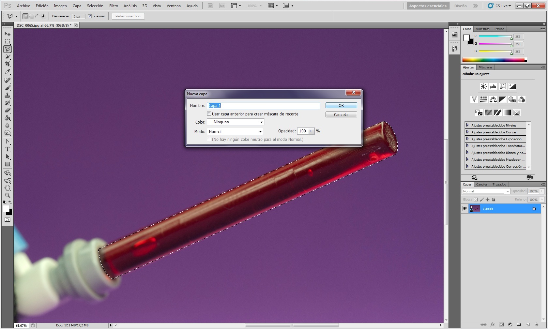Select the Move tool
The width and height of the screenshot is (548, 329).
8,34
